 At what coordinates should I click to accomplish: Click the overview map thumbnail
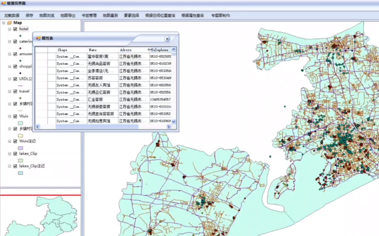pos(40,216)
